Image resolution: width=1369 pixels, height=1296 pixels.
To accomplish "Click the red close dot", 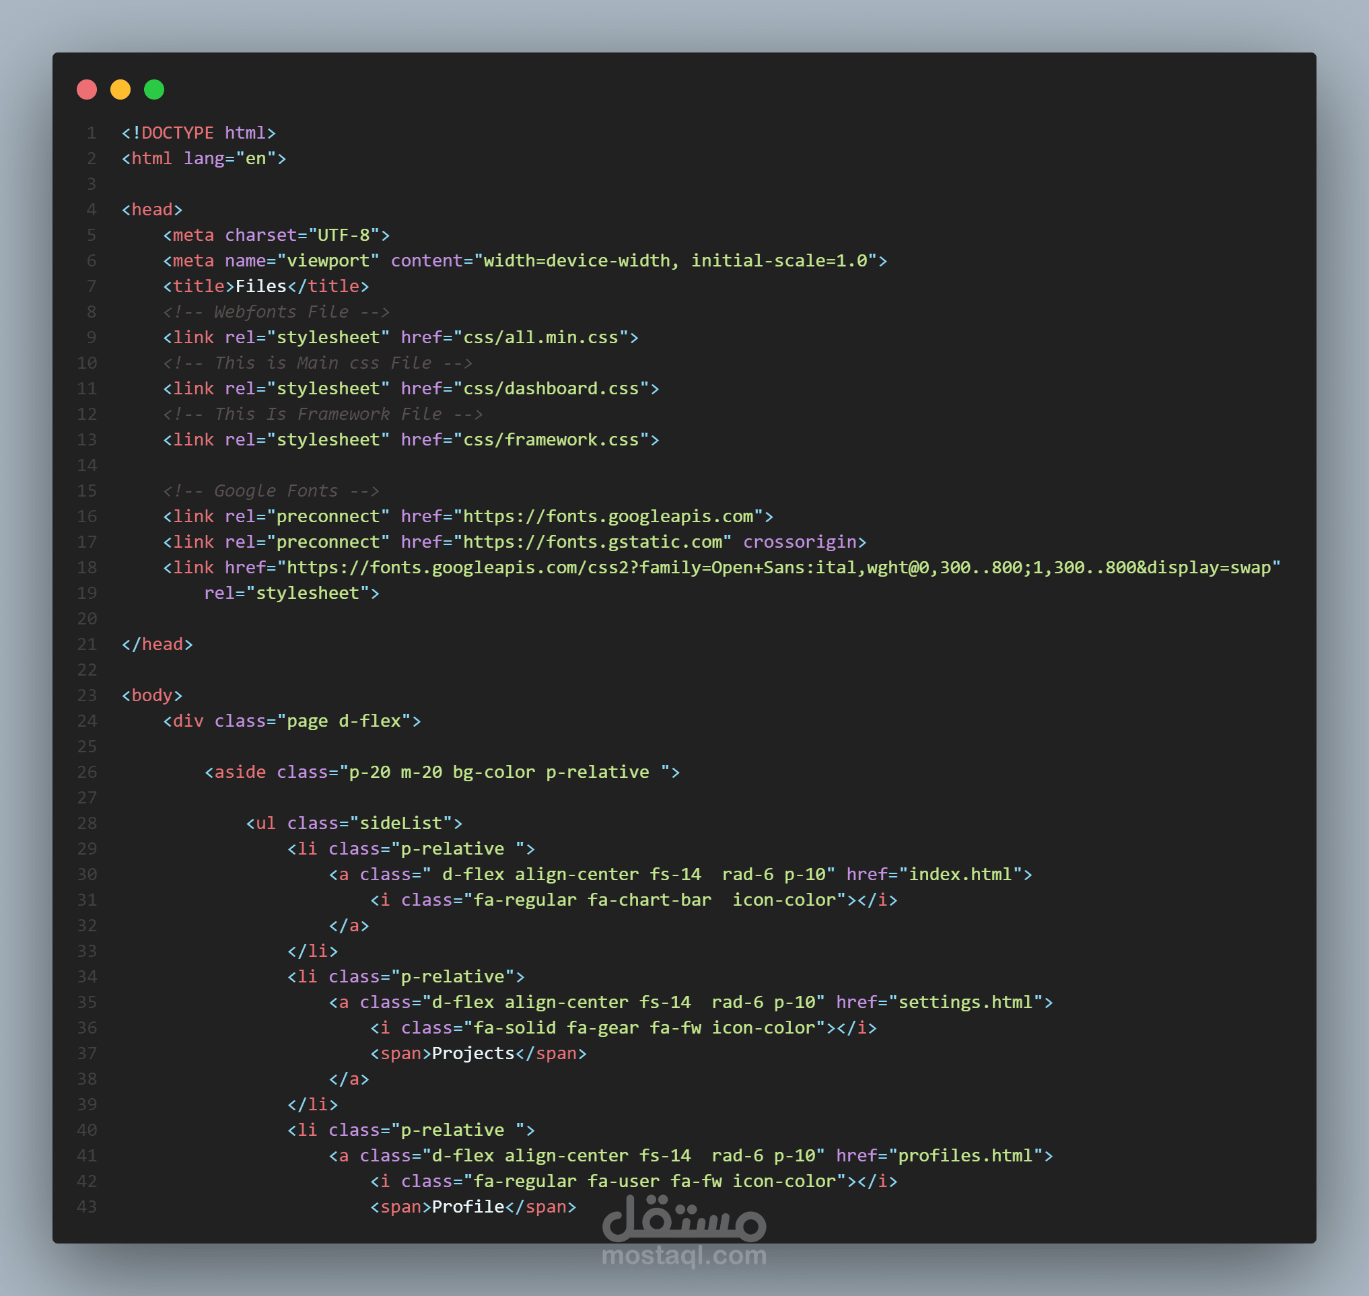I will pos(86,89).
